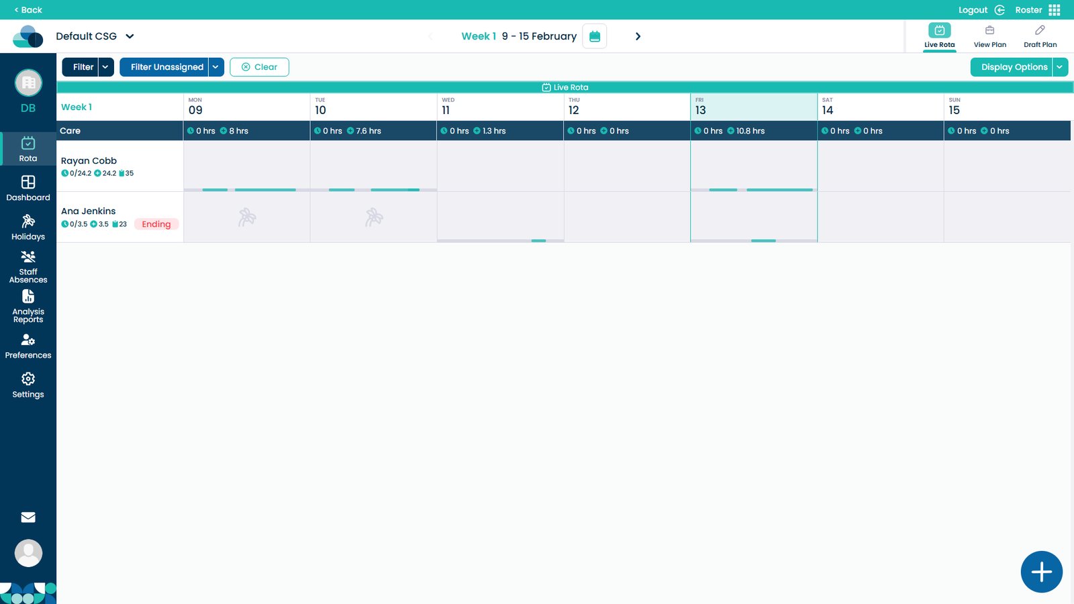
Task: Select the Sunday 15 column header
Action: pyautogui.click(x=1008, y=107)
